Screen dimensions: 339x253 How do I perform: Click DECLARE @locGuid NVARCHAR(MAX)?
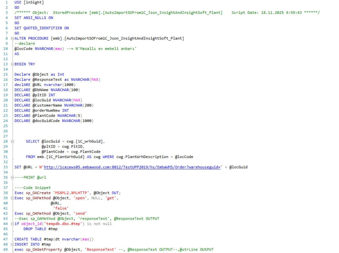48,100
